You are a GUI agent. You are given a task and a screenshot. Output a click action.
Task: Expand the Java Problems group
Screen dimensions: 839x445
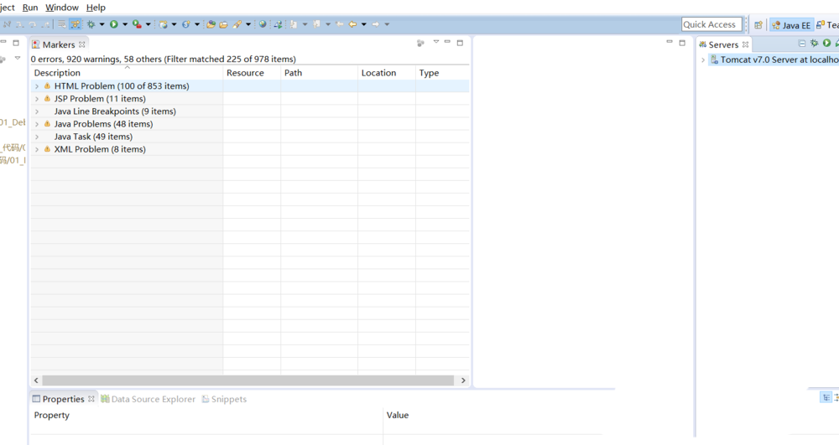37,124
